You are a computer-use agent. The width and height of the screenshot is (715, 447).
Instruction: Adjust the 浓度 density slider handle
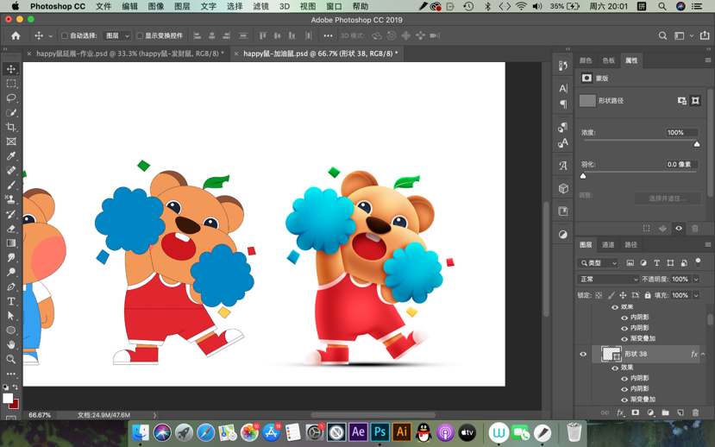point(697,144)
